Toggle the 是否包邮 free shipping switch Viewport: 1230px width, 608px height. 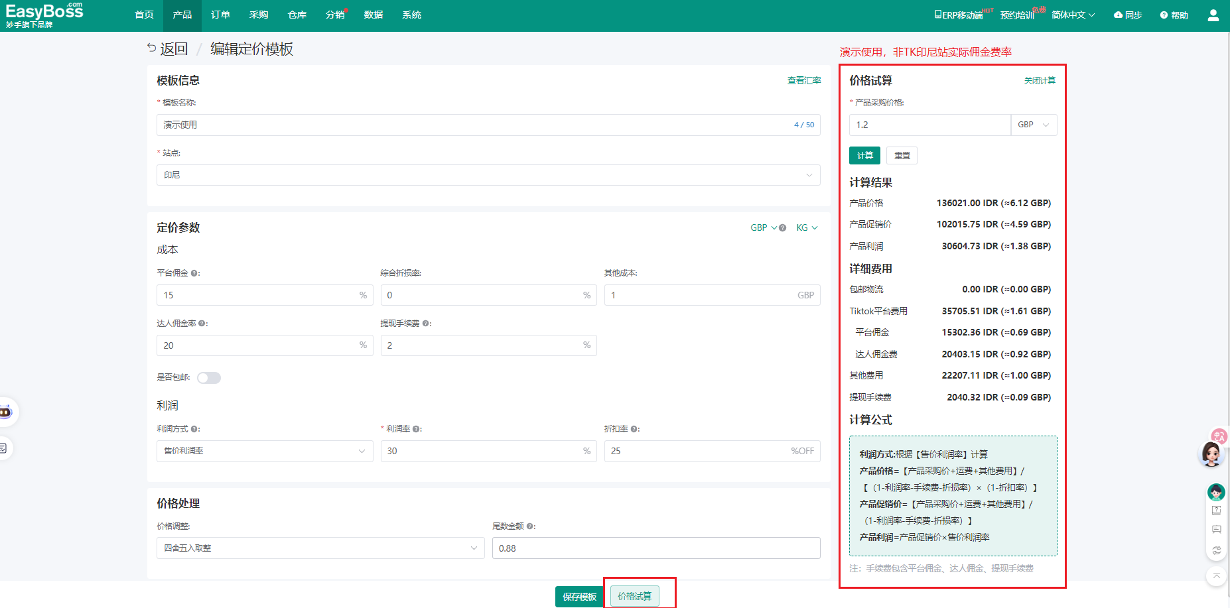tap(208, 378)
